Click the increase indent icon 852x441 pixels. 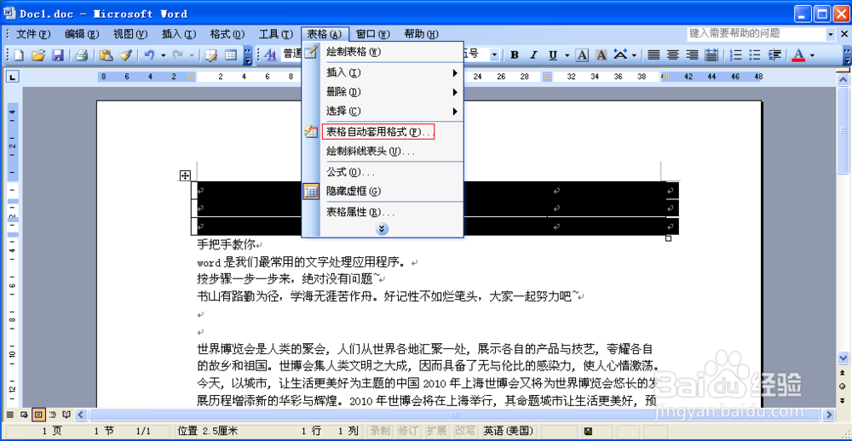775,54
